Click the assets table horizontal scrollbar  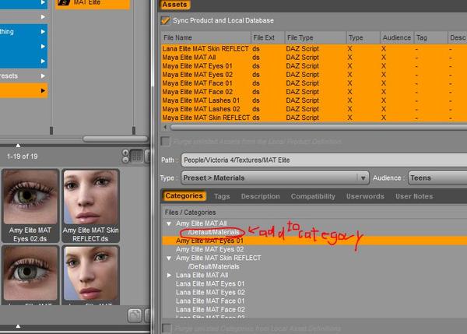tap(318, 128)
